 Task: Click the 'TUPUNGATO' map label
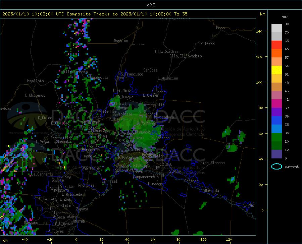pyautogui.click(x=60, y=191)
